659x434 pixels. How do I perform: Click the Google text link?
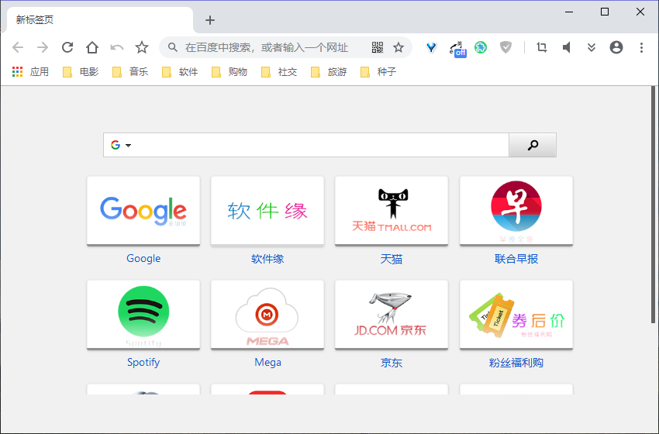143,258
